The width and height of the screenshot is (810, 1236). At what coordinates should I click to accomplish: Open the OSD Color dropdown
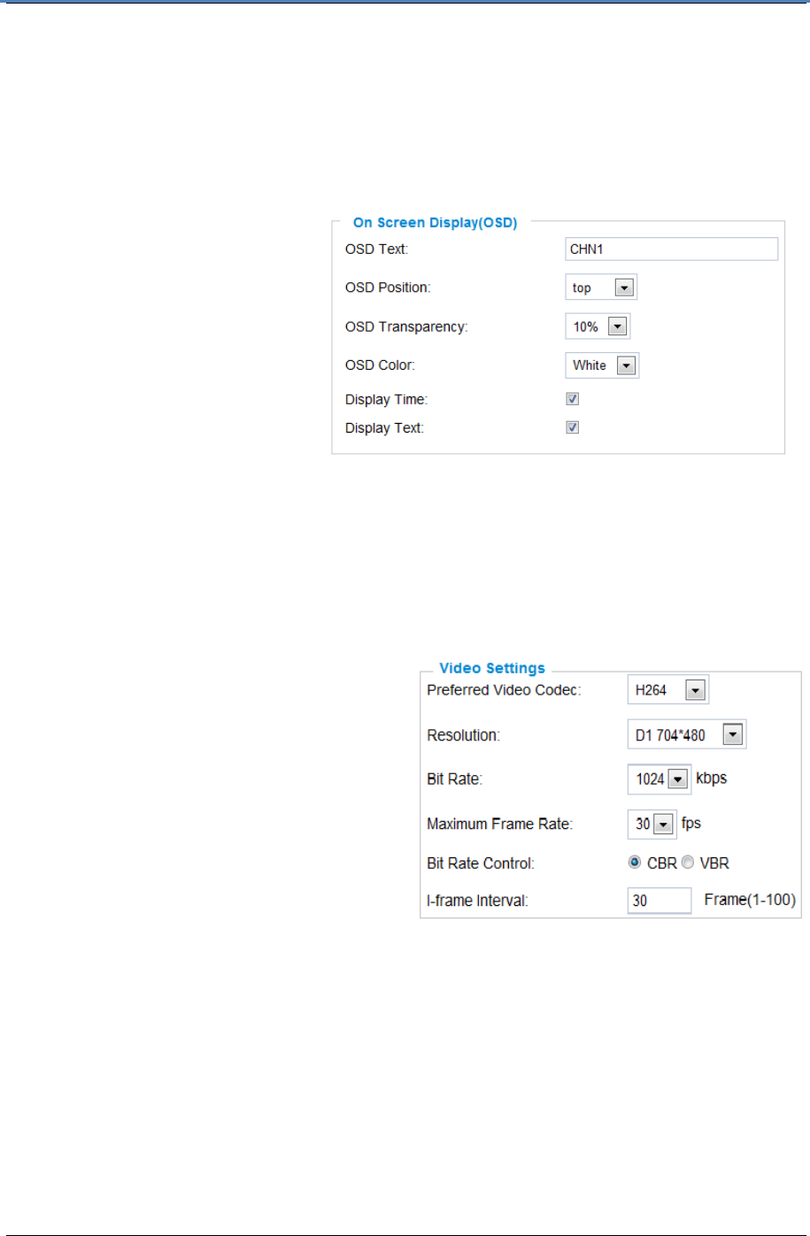(602, 365)
